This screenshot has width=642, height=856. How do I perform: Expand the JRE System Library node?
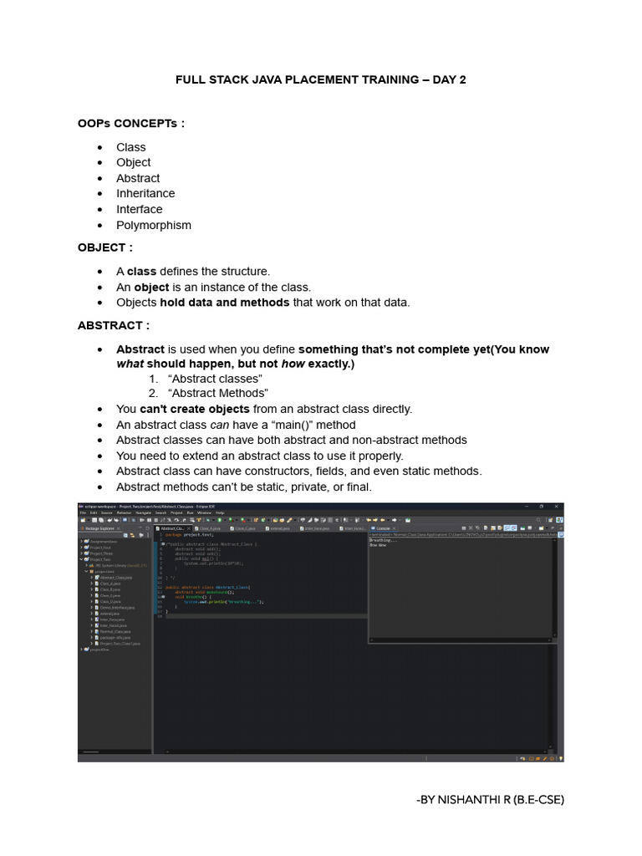(87, 566)
